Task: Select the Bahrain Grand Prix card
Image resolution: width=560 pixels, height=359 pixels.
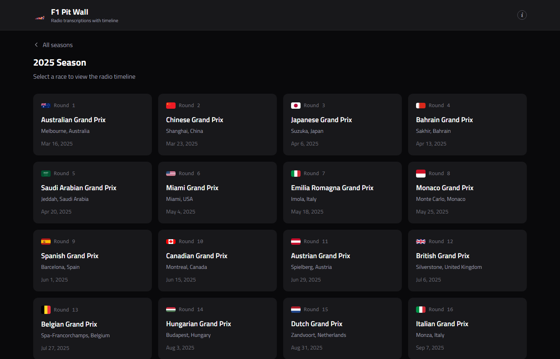Action: (x=467, y=125)
